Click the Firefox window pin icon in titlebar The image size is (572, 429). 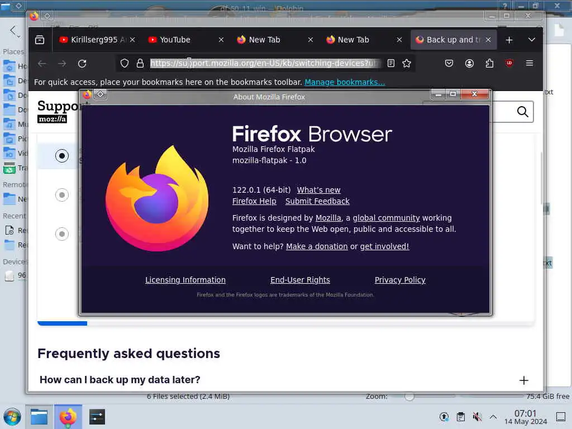click(47, 16)
